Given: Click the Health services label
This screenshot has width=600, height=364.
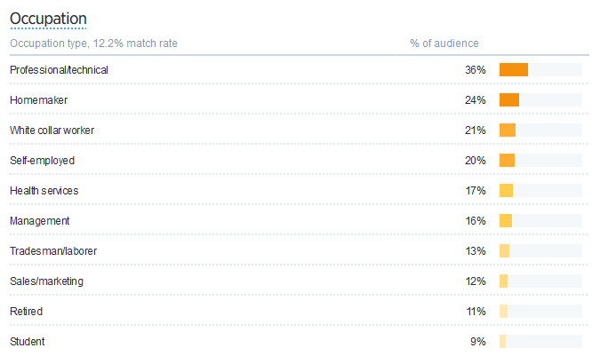Looking at the screenshot, I should point(44,191).
